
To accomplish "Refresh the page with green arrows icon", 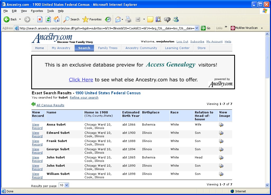I will [x=48, y=19].
